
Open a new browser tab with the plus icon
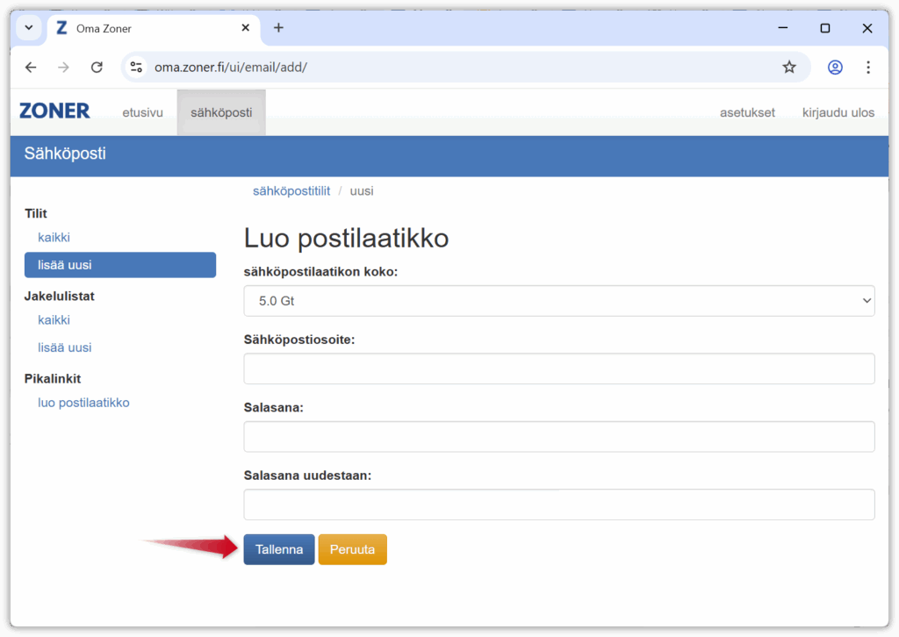pyautogui.click(x=278, y=28)
